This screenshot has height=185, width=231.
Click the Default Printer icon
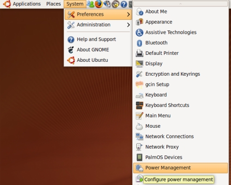(x=140, y=53)
